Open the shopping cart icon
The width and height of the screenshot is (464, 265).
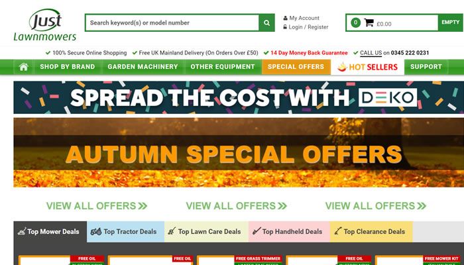(x=369, y=23)
